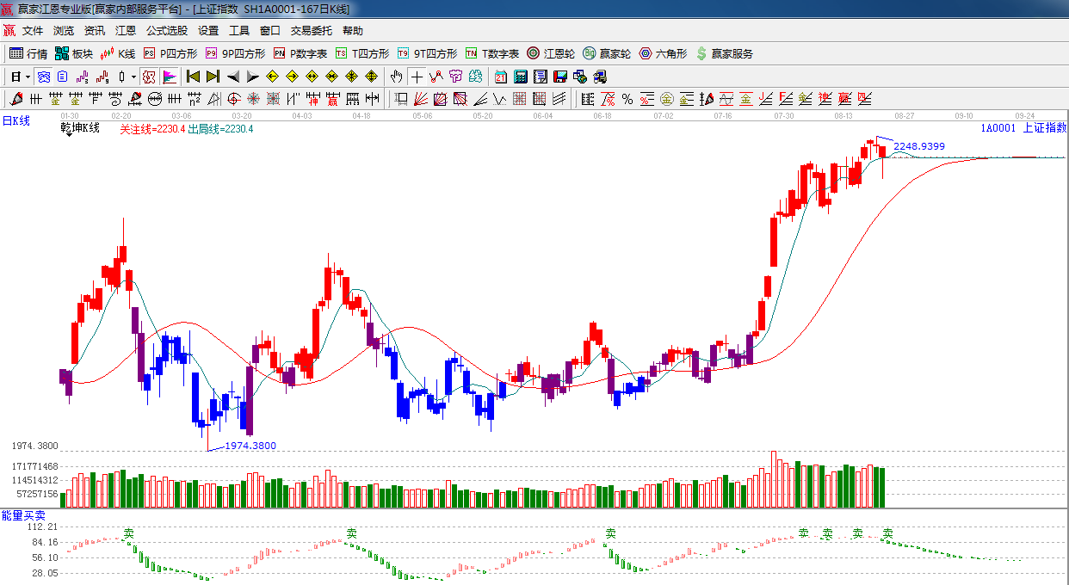
Task: Open the 交易委托 menu
Action: (311, 31)
